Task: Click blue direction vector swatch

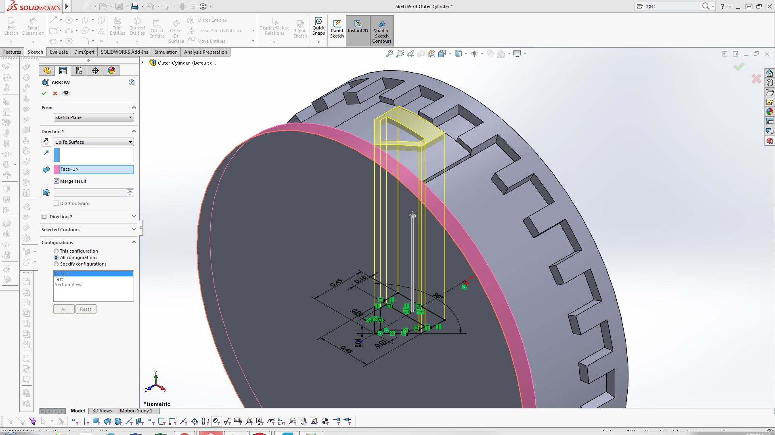Action: (x=57, y=155)
